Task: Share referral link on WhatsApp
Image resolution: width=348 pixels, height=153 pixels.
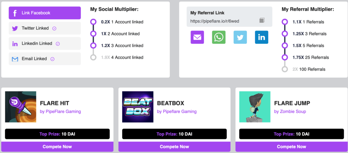Action: (219, 37)
